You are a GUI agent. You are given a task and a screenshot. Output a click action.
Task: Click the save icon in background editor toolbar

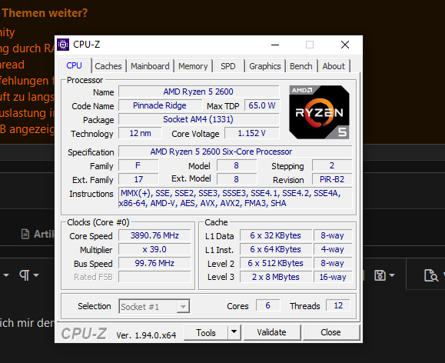(380, 275)
